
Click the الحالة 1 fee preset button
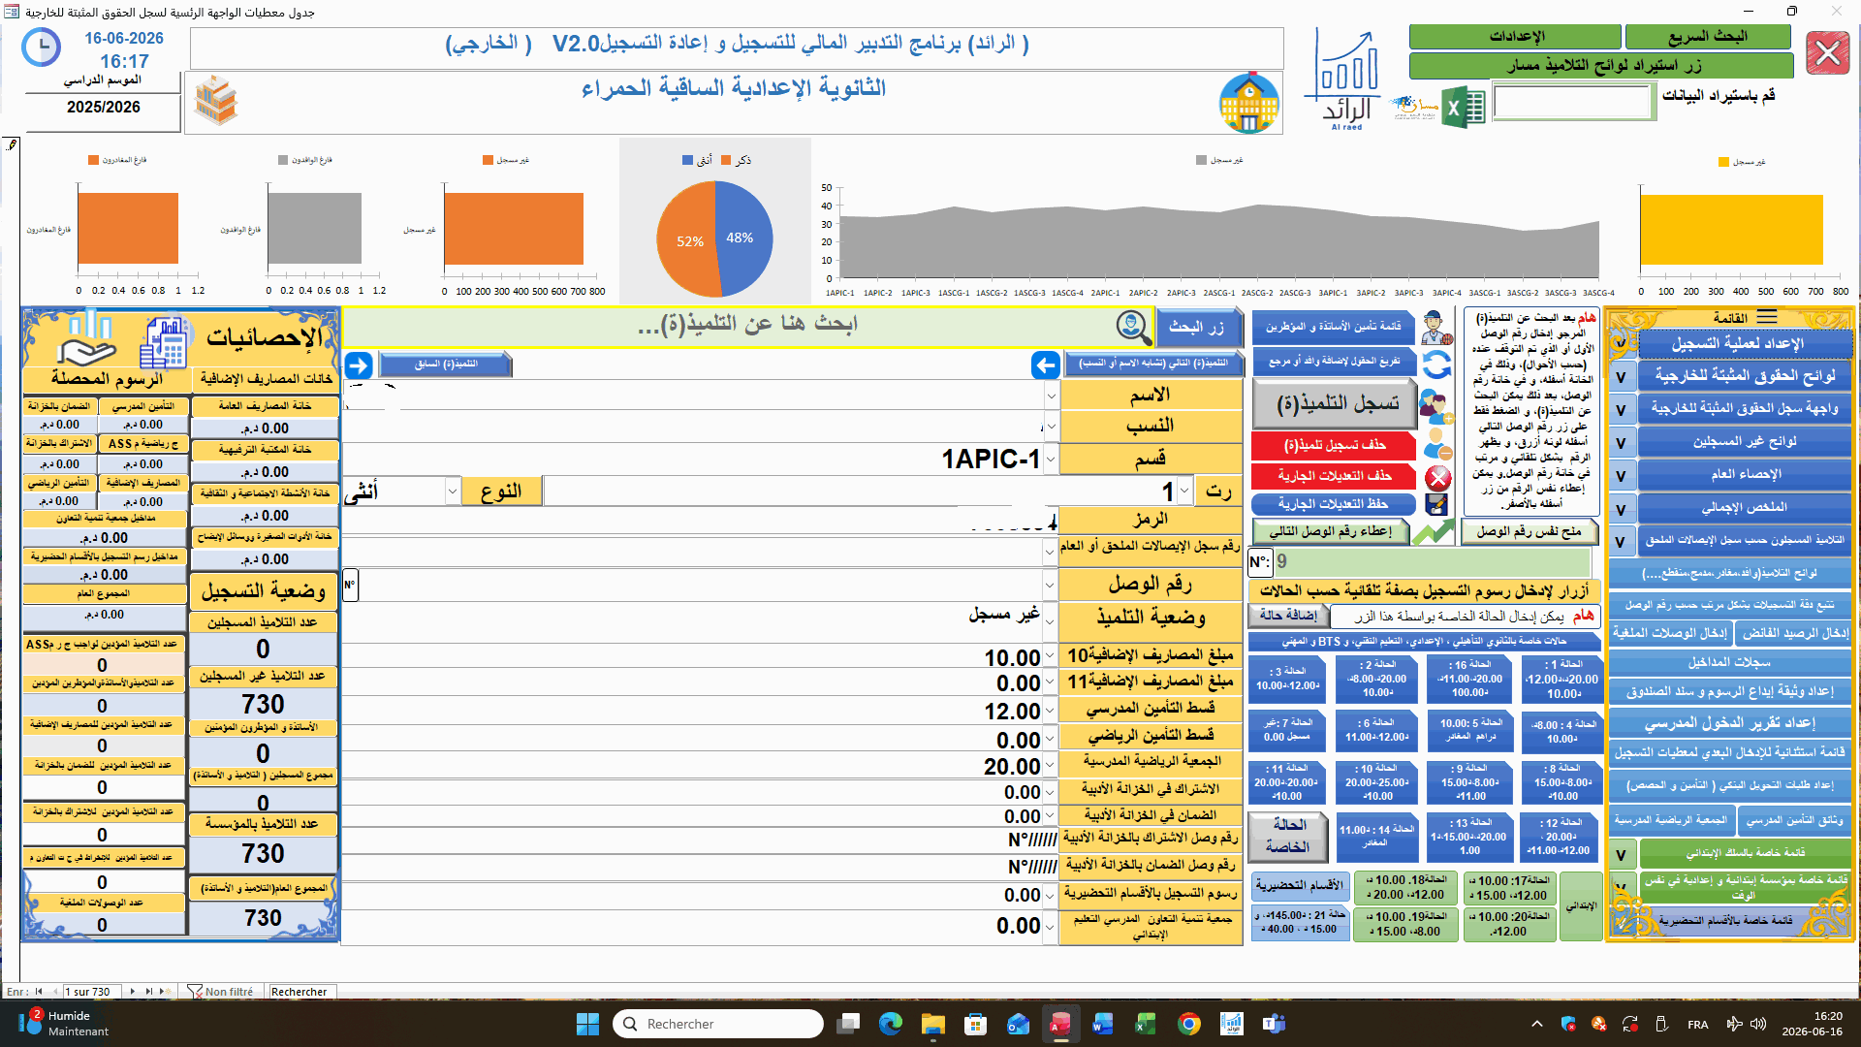point(1562,680)
